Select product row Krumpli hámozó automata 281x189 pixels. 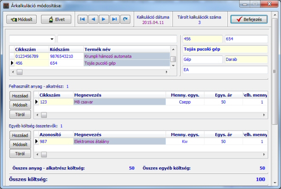point(90,56)
